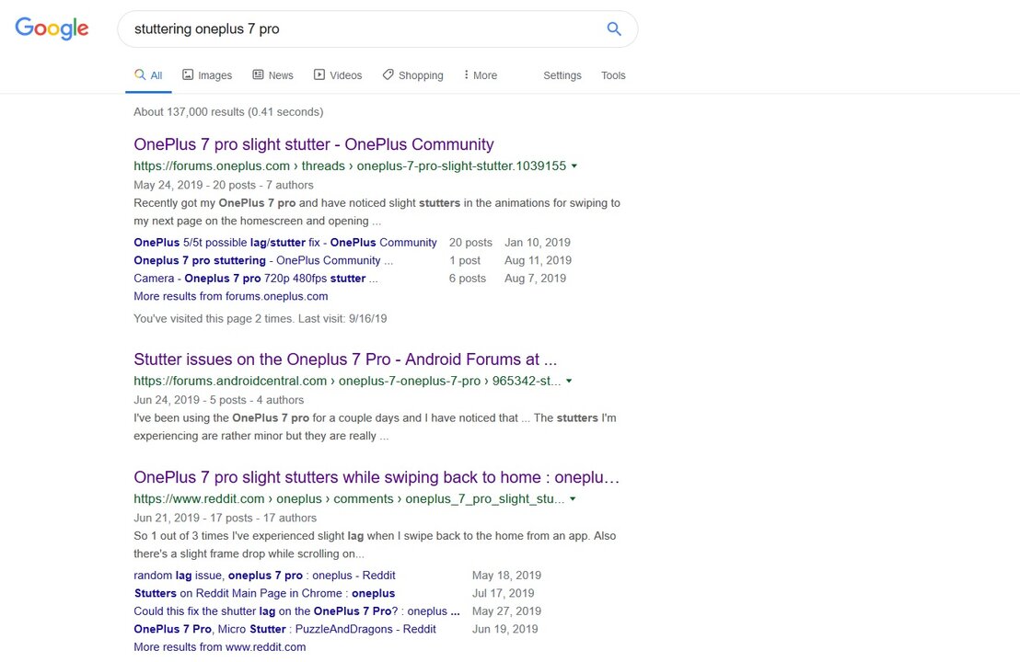Expand dropdown arrow beside forums.oneplus.com URL
This screenshot has height=662, width=1020.
[x=574, y=166]
